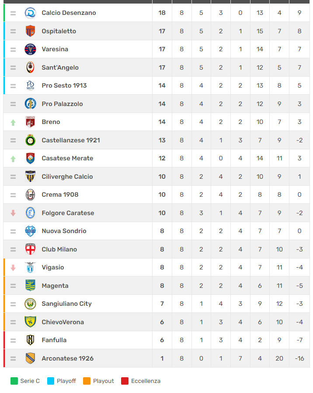The image size is (313, 393).
Task: Click the blue Playoff legend swatch
Action: click(x=50, y=381)
